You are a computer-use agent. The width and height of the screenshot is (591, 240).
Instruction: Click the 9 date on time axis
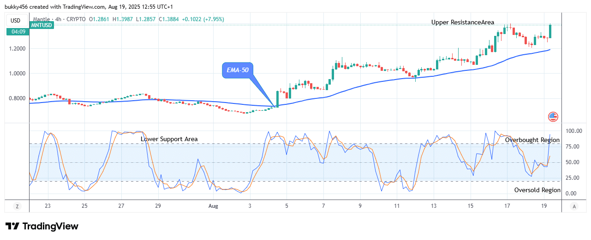coord(360,206)
